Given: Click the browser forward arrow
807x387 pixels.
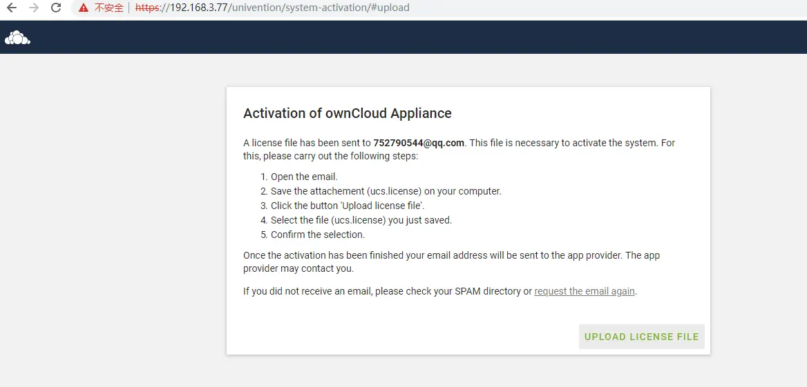Looking at the screenshot, I should click(34, 8).
